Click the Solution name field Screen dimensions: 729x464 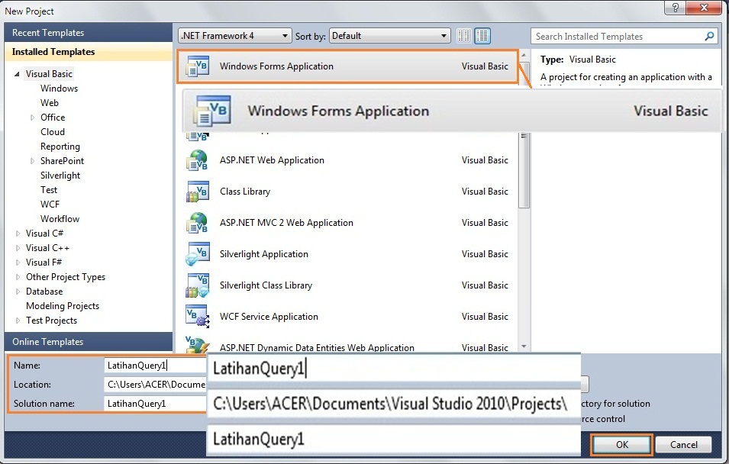[155, 404]
